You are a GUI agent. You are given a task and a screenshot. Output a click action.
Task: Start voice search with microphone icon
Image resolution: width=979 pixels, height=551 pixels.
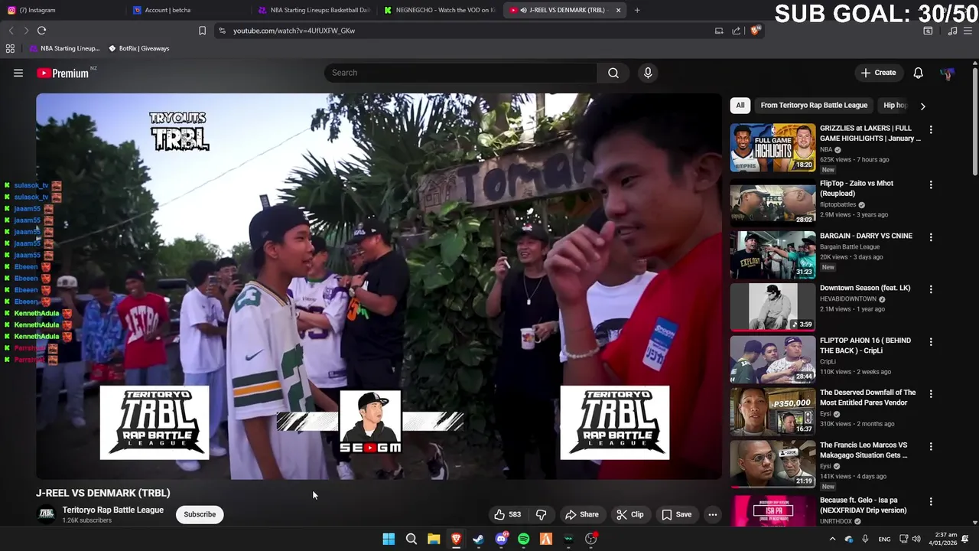point(648,73)
